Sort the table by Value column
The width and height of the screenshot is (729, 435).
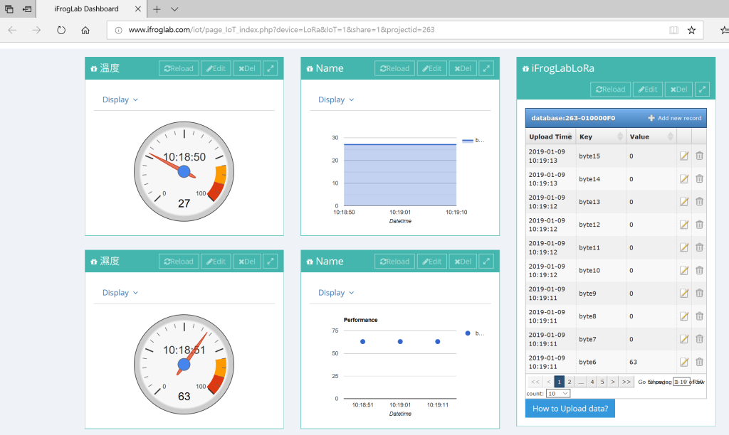pos(651,136)
